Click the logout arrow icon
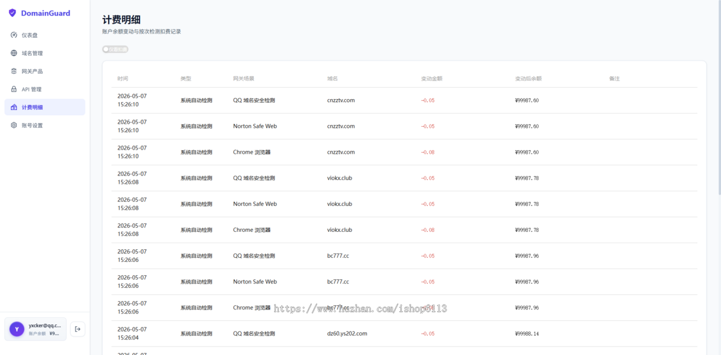This screenshot has width=721, height=355. coord(78,329)
